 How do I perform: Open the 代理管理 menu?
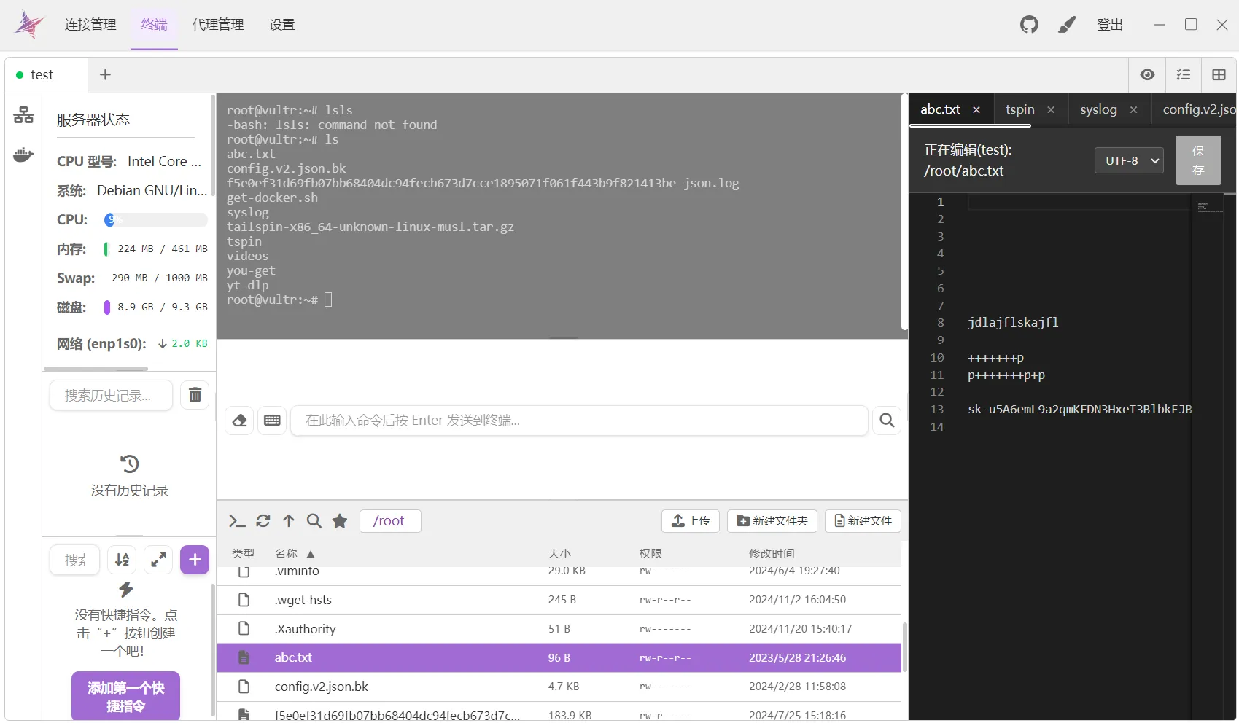tap(218, 25)
